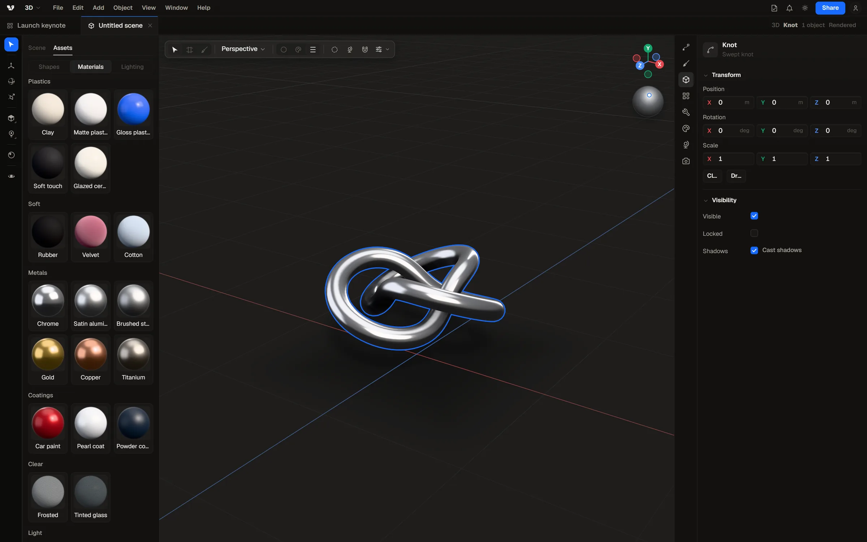
Task: Activate the three-axis move tool
Action: click(x=11, y=65)
